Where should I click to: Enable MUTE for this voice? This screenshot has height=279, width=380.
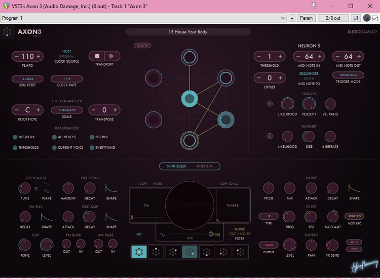tap(354, 249)
